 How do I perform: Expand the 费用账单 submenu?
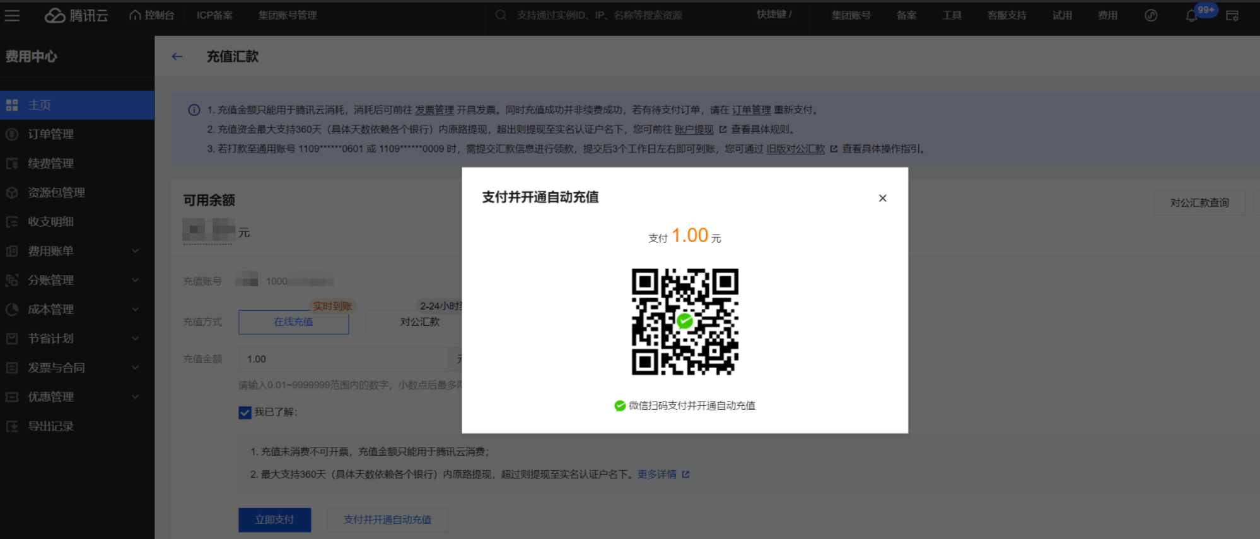click(135, 251)
